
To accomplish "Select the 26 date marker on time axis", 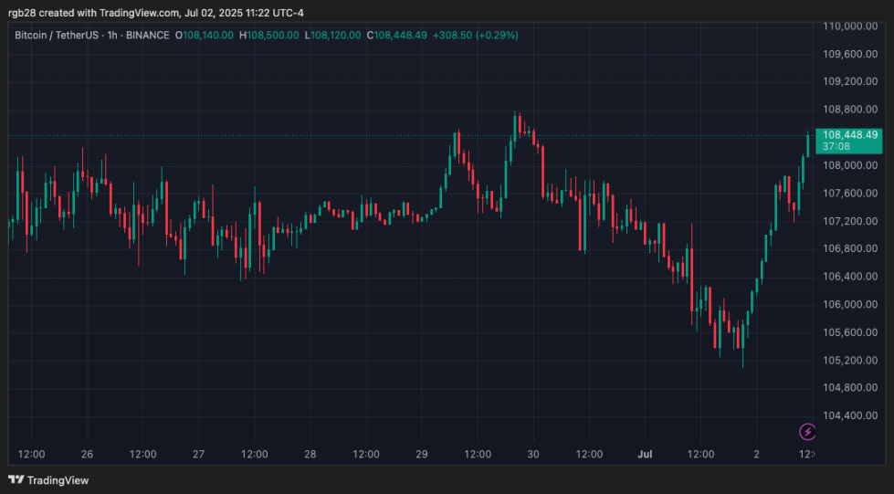I will (87, 454).
